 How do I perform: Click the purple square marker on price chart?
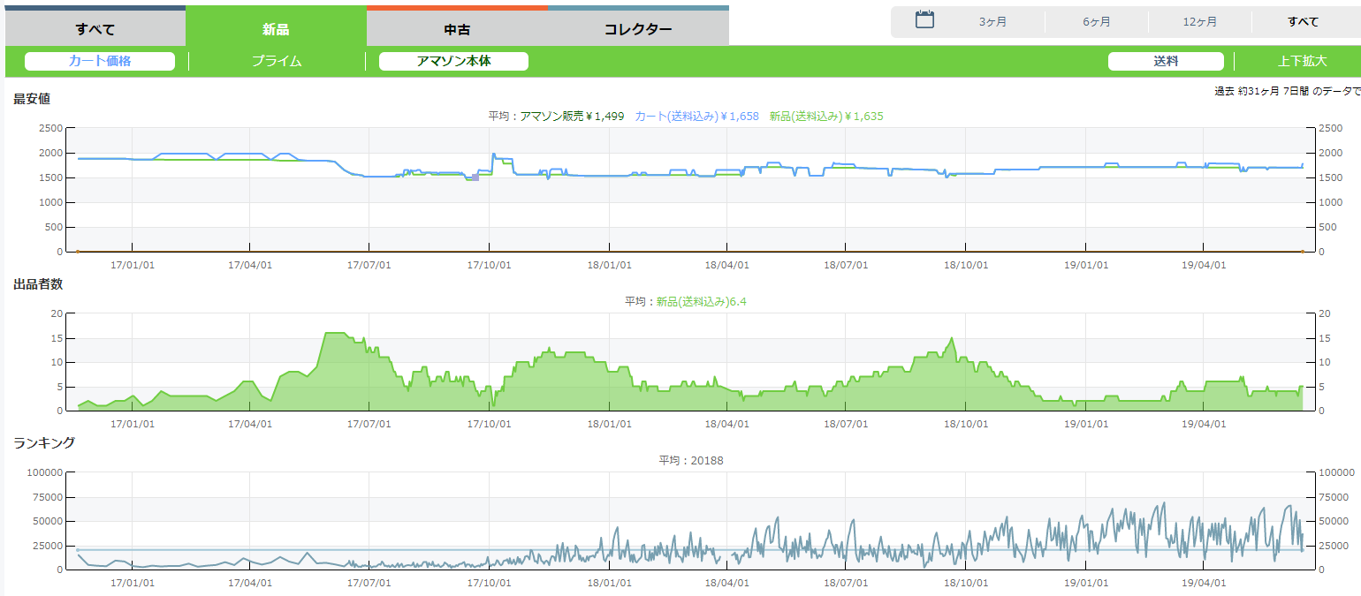(475, 177)
